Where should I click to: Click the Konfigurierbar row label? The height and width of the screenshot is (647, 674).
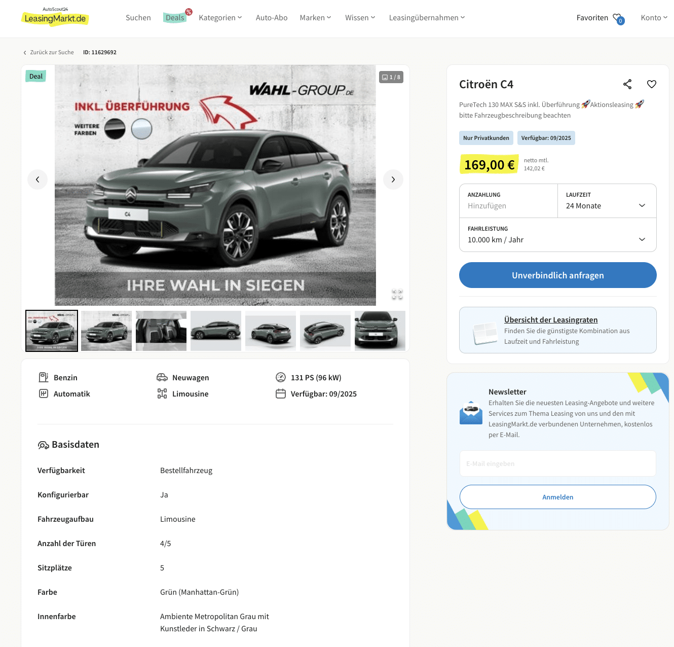(63, 495)
